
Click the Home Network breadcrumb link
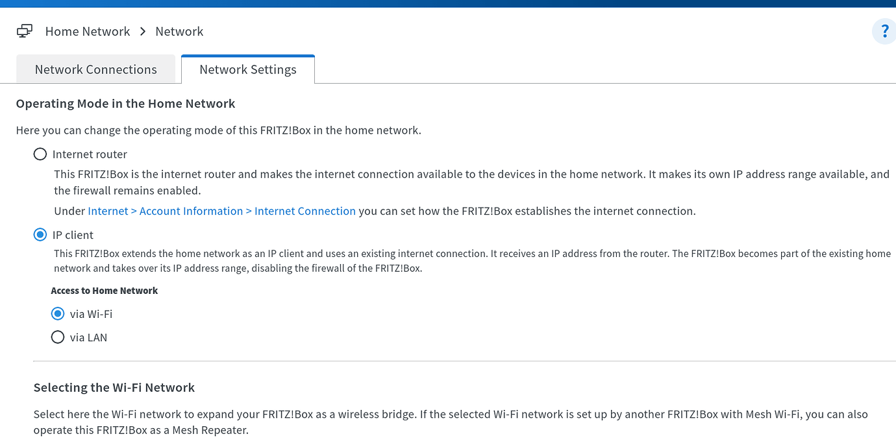87,31
